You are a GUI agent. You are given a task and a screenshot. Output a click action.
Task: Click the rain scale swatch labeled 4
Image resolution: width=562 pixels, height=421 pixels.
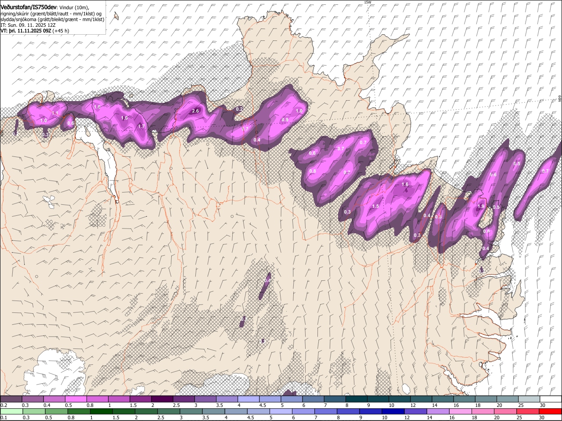point(236,411)
